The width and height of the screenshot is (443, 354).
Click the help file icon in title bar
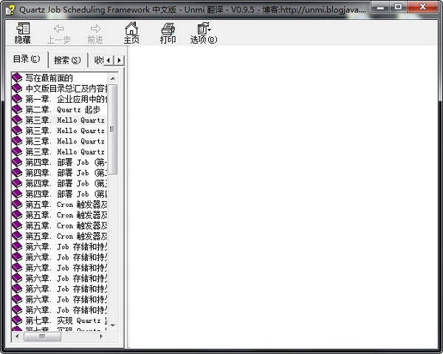10,10
